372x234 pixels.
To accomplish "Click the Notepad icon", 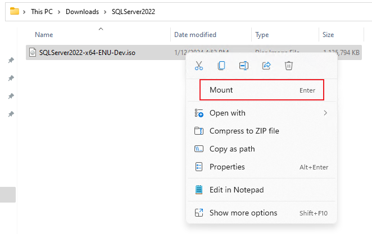I will (199, 190).
